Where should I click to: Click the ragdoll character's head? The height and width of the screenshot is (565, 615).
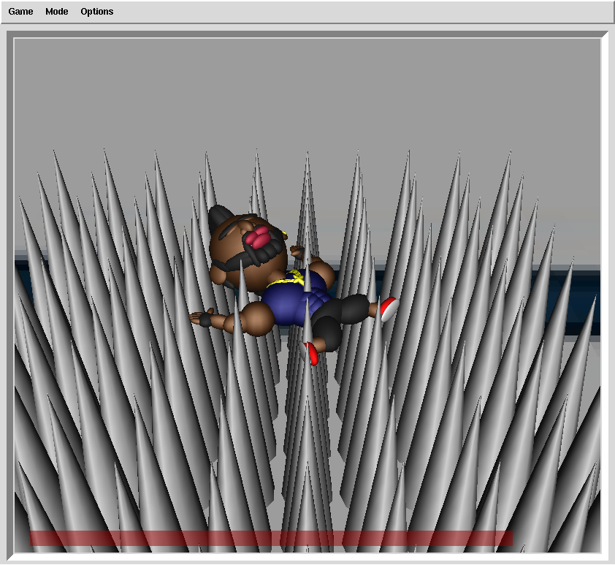[x=247, y=250]
